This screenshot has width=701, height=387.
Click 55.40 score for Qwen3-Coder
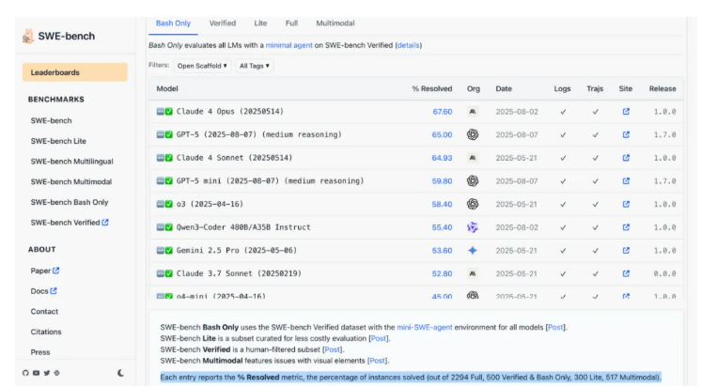pyautogui.click(x=442, y=227)
